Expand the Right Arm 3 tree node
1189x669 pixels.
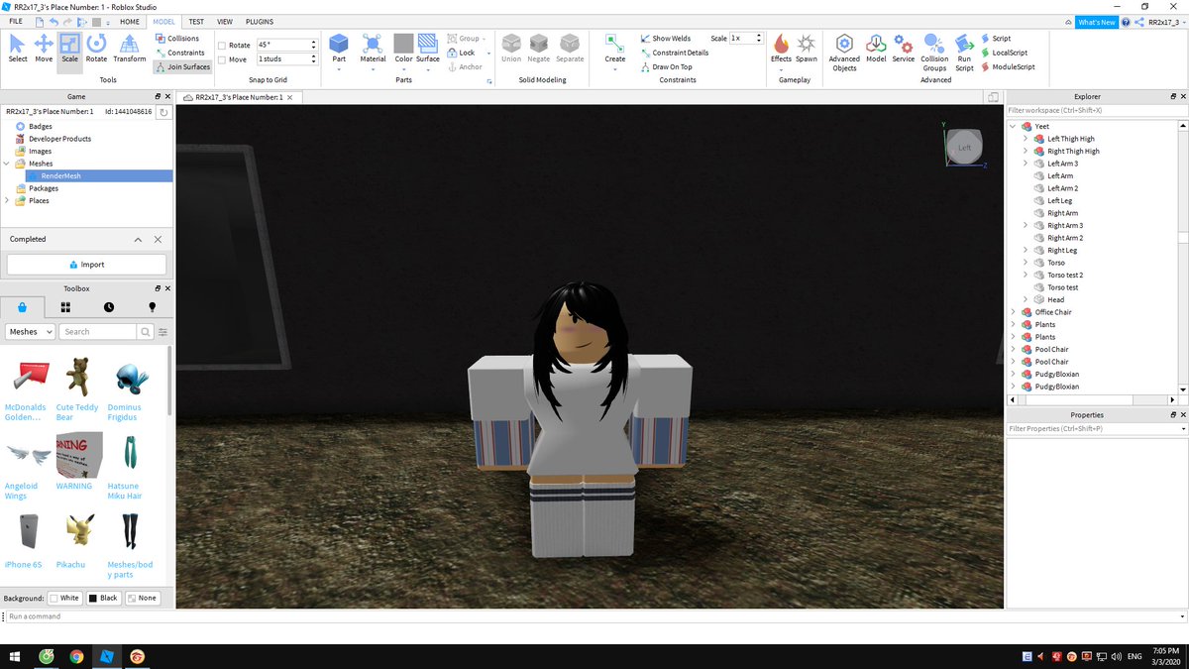pos(1026,226)
